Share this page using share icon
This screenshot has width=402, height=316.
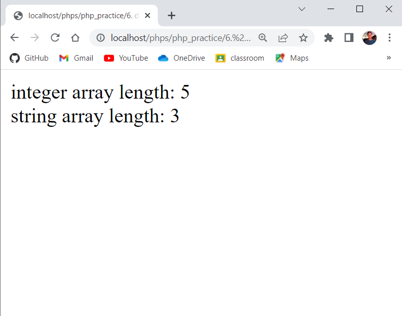click(x=283, y=37)
